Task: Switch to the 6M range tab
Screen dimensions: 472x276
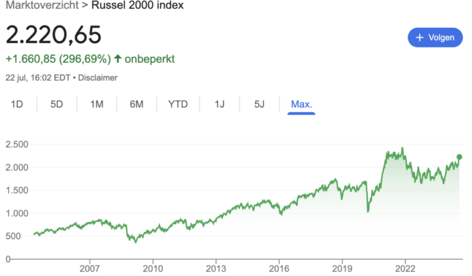Action: (x=137, y=104)
